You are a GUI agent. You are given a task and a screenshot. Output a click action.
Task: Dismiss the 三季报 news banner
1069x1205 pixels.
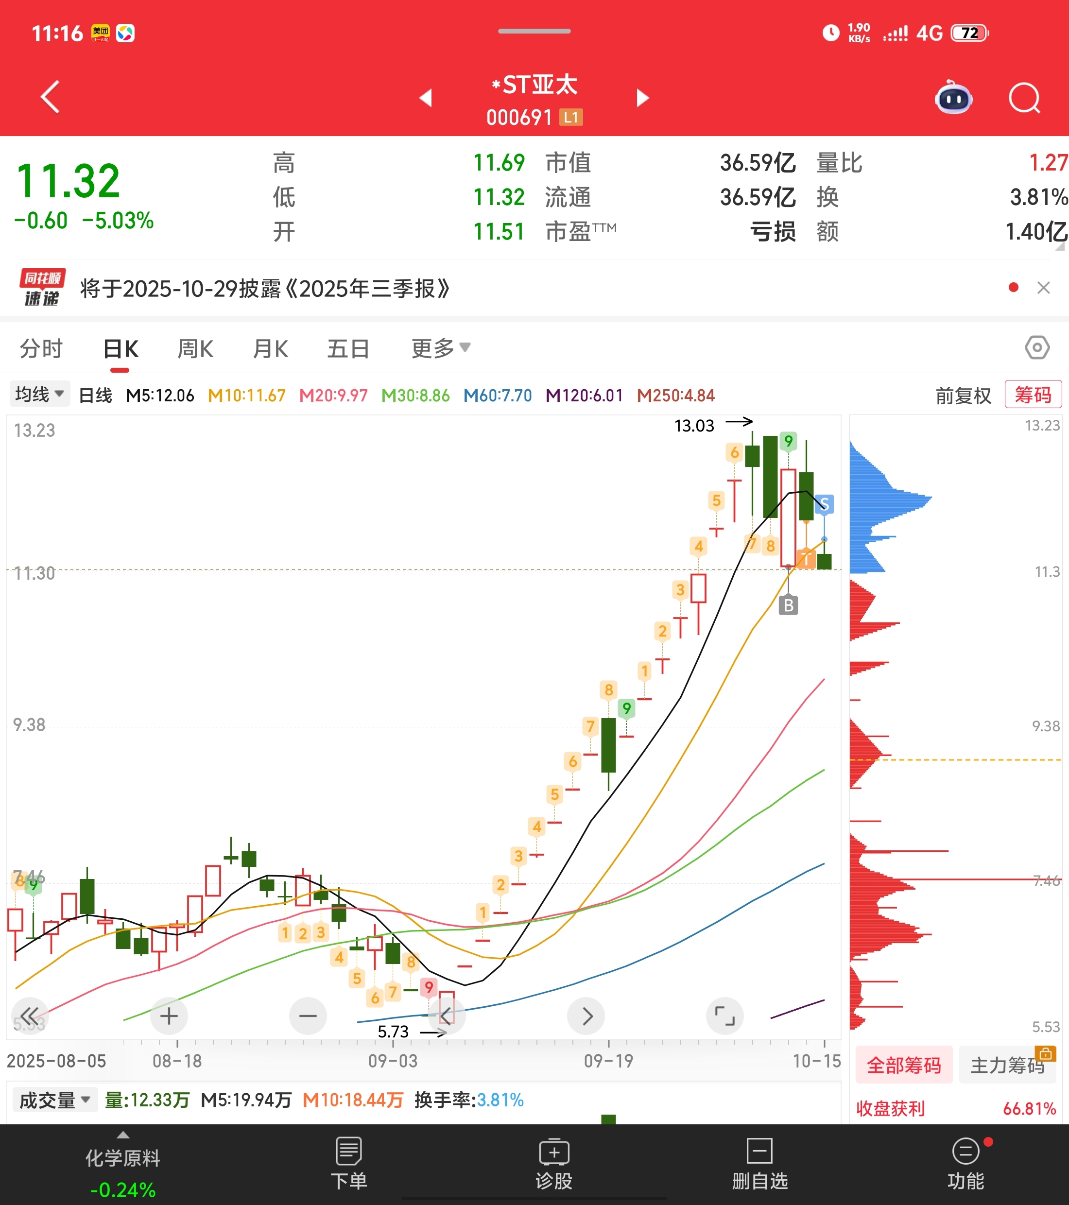[1043, 288]
